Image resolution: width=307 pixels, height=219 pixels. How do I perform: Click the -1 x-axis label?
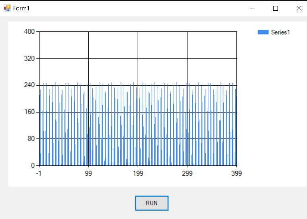pyautogui.click(x=39, y=173)
